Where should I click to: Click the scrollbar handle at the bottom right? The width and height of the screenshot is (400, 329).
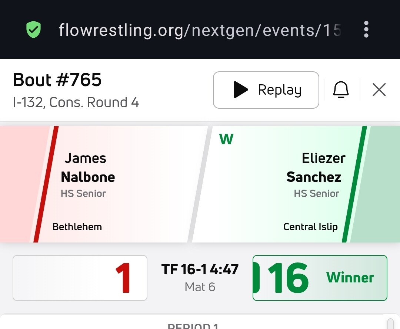390,324
